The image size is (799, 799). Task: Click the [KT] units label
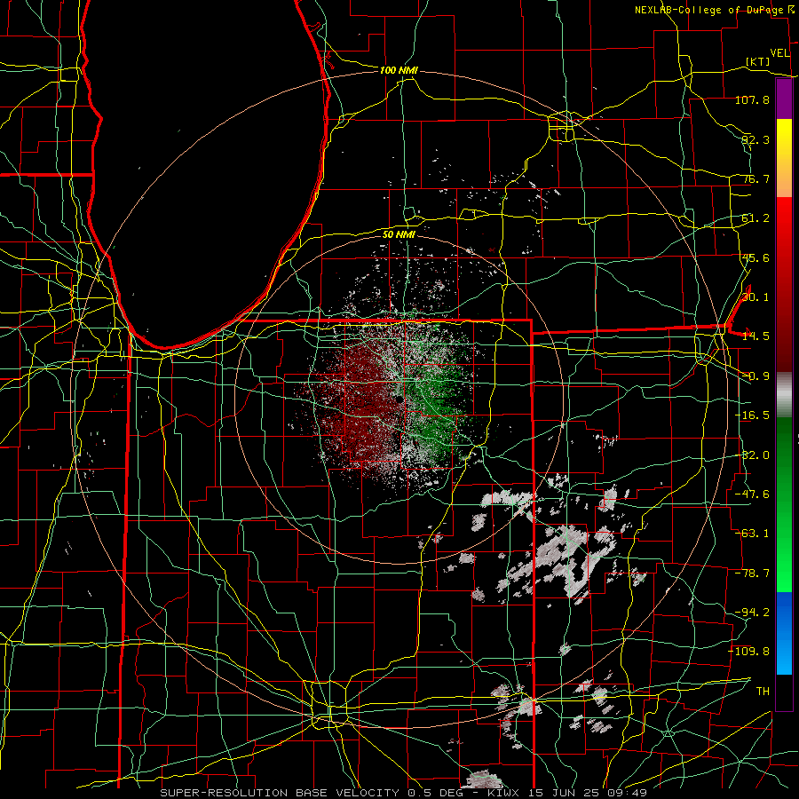[758, 61]
